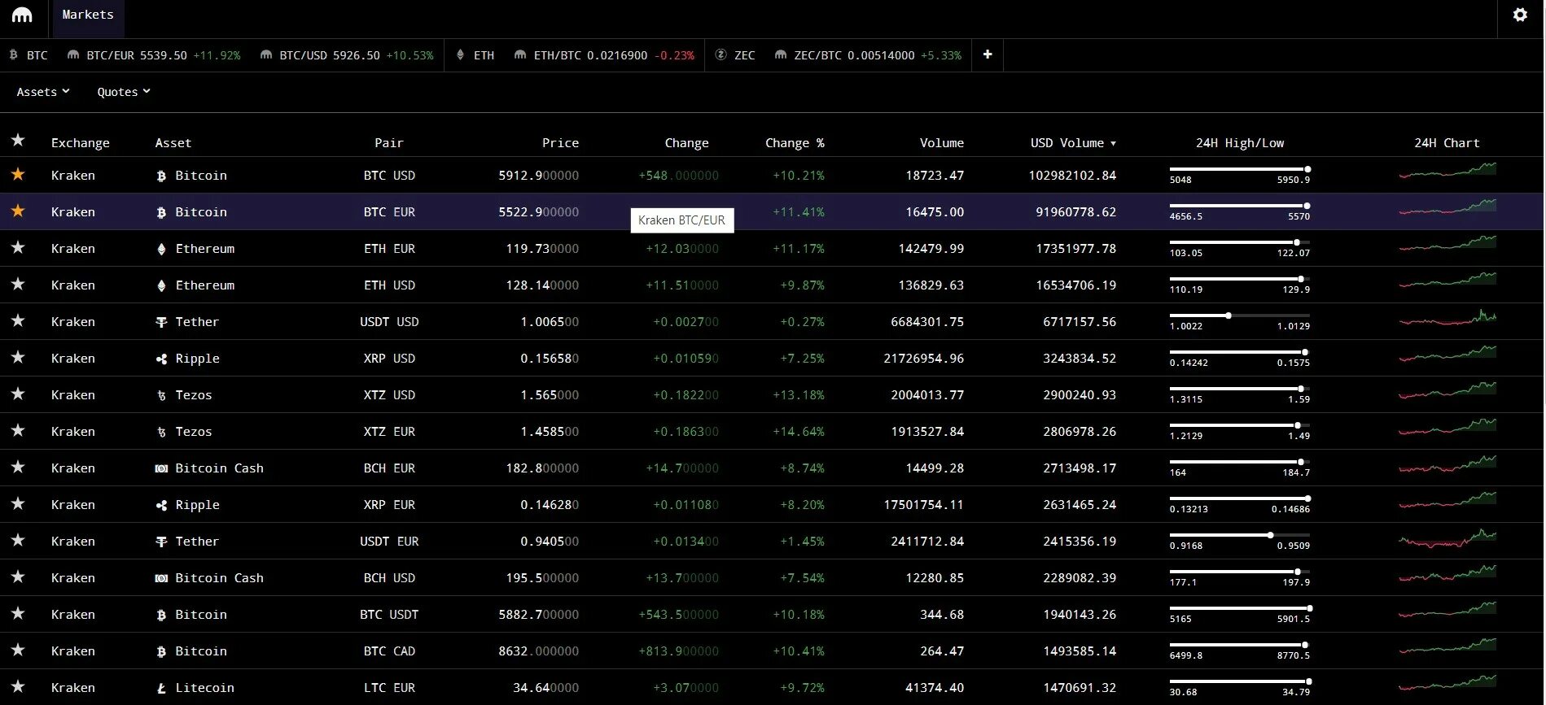The width and height of the screenshot is (1546, 705).
Task: Click Ethereum icon in ETH USD row
Action: (x=161, y=285)
